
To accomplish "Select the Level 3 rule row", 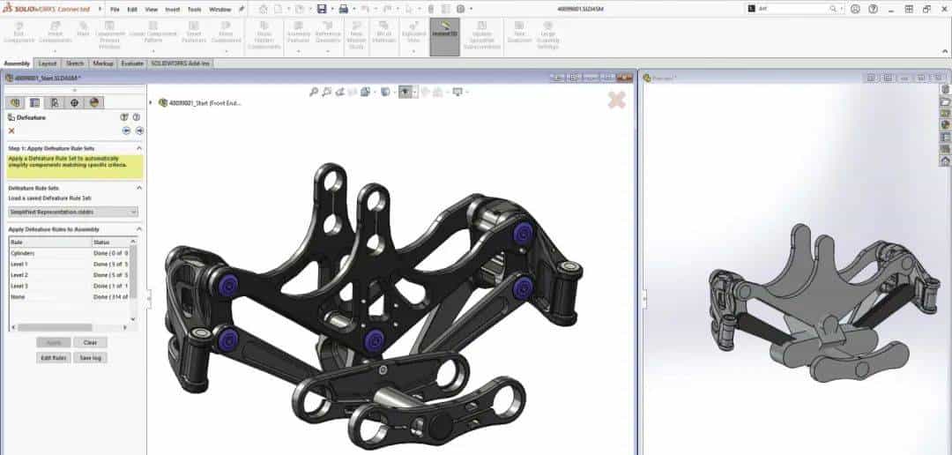I will point(69,286).
